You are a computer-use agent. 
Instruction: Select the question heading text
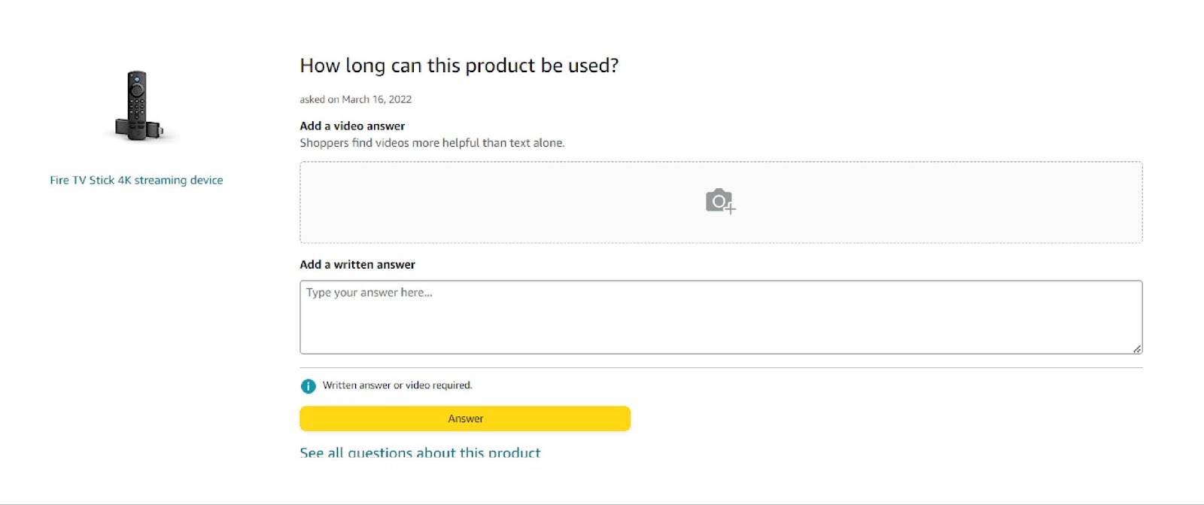(459, 66)
